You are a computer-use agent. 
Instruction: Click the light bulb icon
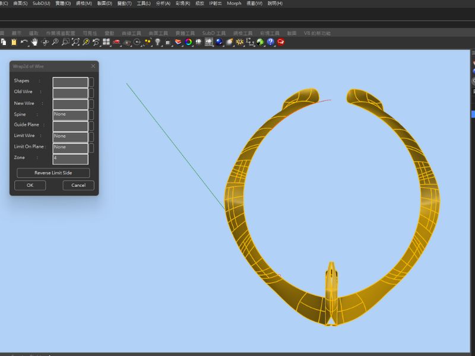click(x=158, y=42)
